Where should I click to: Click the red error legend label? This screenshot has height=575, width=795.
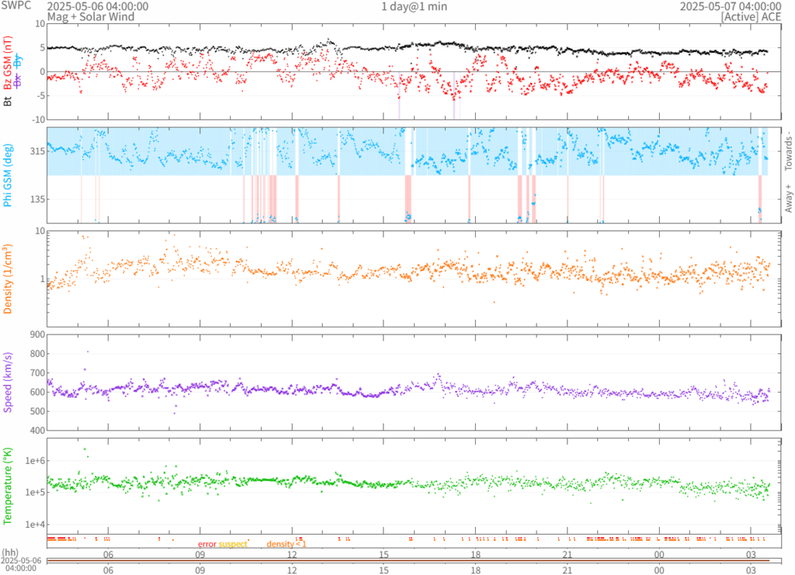(207, 545)
